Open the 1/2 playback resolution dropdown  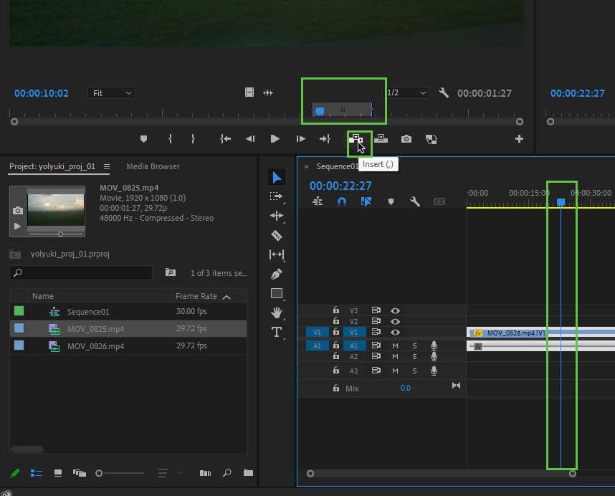point(407,93)
